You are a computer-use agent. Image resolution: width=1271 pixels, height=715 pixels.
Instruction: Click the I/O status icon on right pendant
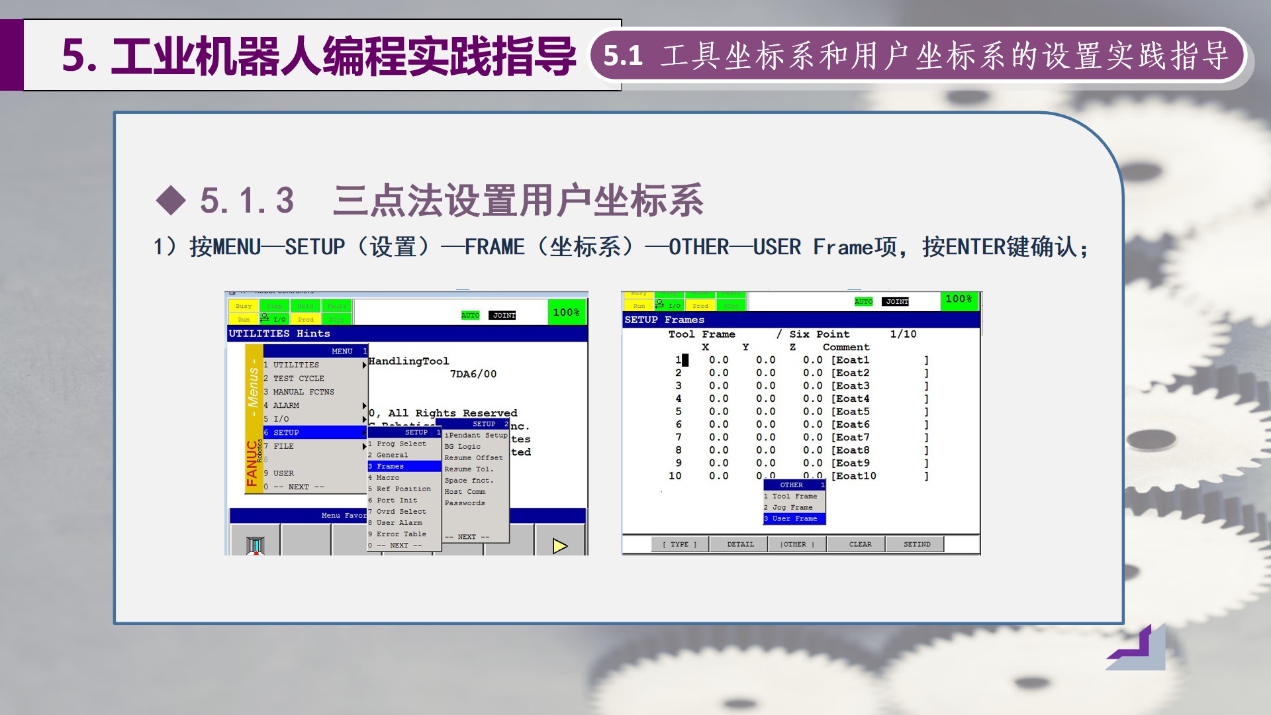(667, 305)
